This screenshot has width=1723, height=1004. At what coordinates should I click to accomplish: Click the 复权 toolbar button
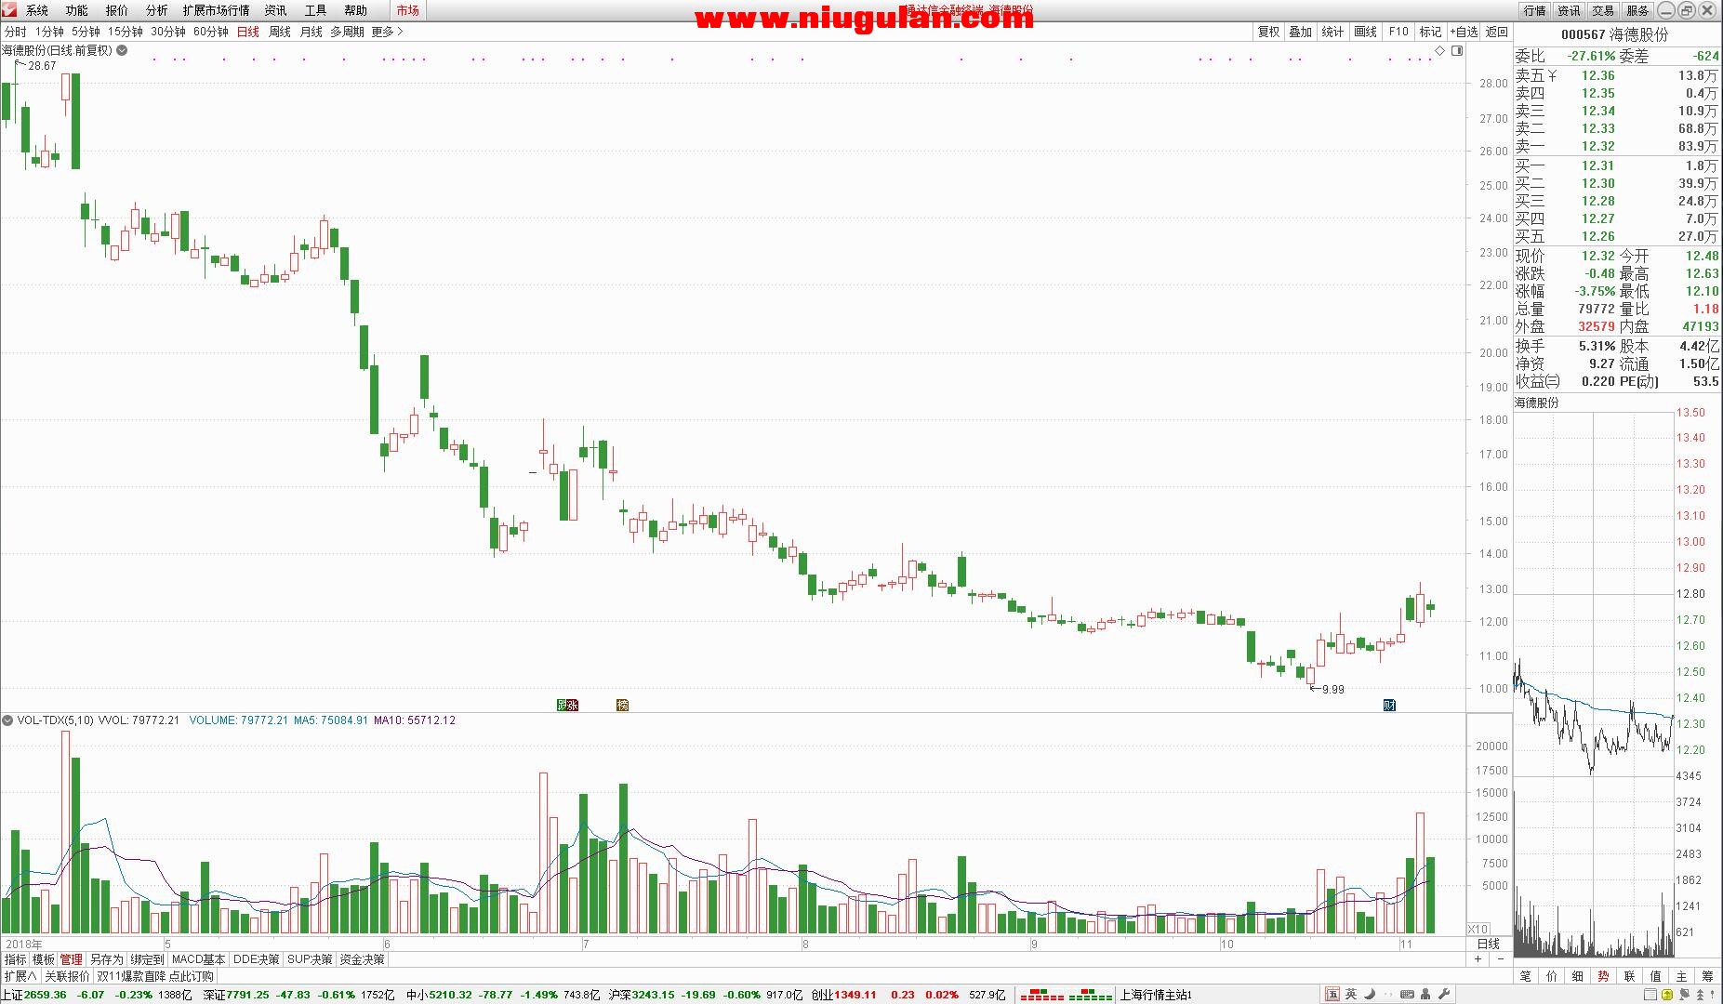click(x=1269, y=32)
